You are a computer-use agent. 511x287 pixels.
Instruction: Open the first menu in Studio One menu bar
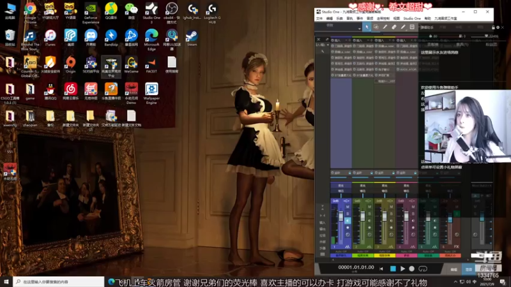319,18
